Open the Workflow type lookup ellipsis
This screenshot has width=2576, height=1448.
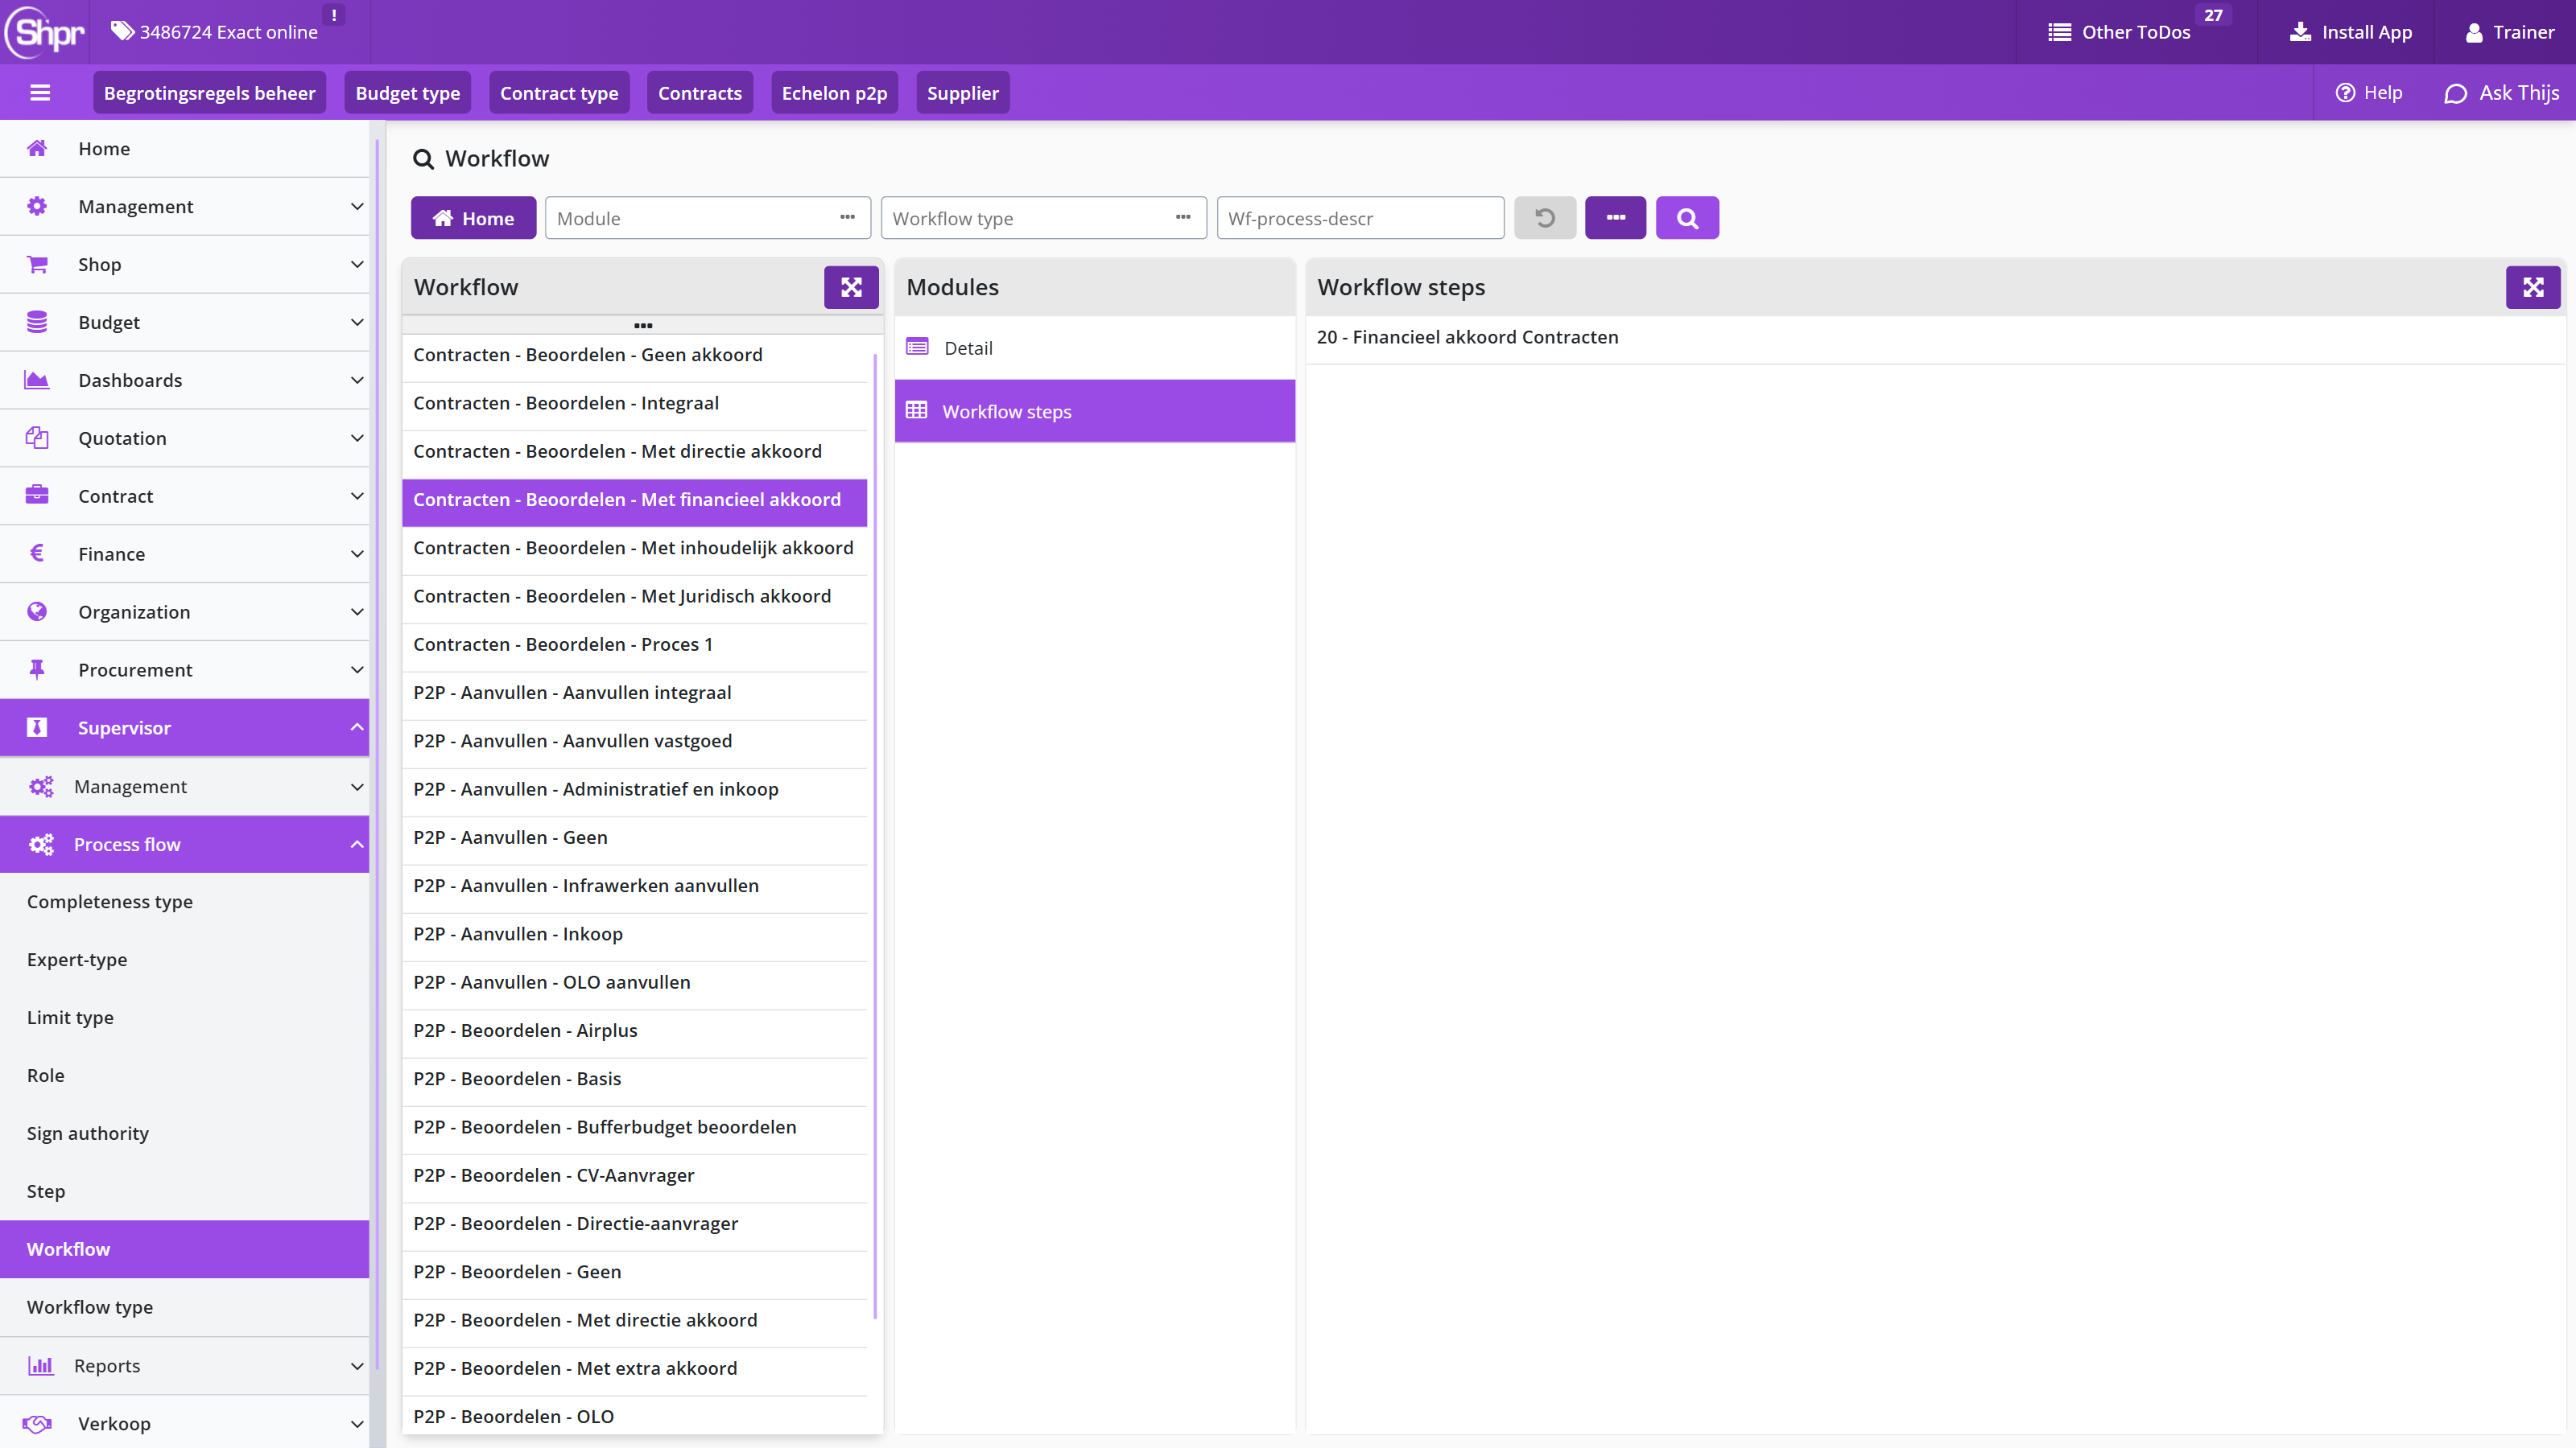coord(1183,218)
